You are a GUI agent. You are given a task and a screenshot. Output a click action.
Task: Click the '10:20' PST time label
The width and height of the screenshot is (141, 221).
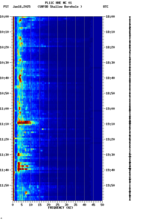[4, 47]
